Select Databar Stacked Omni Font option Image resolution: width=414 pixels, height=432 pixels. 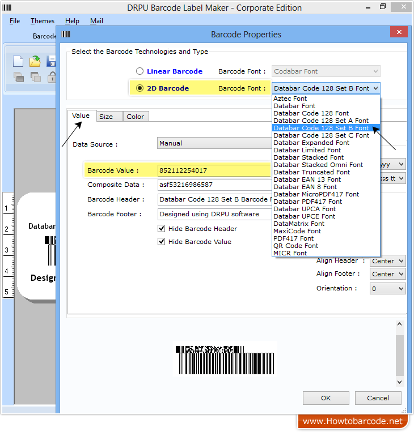(326, 165)
